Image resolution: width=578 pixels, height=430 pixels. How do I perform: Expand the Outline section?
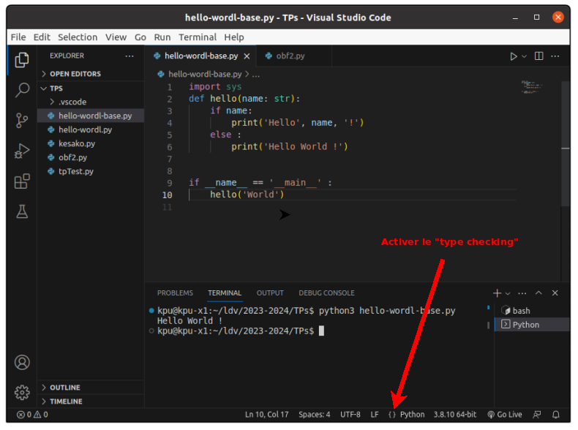pyautogui.click(x=91, y=388)
